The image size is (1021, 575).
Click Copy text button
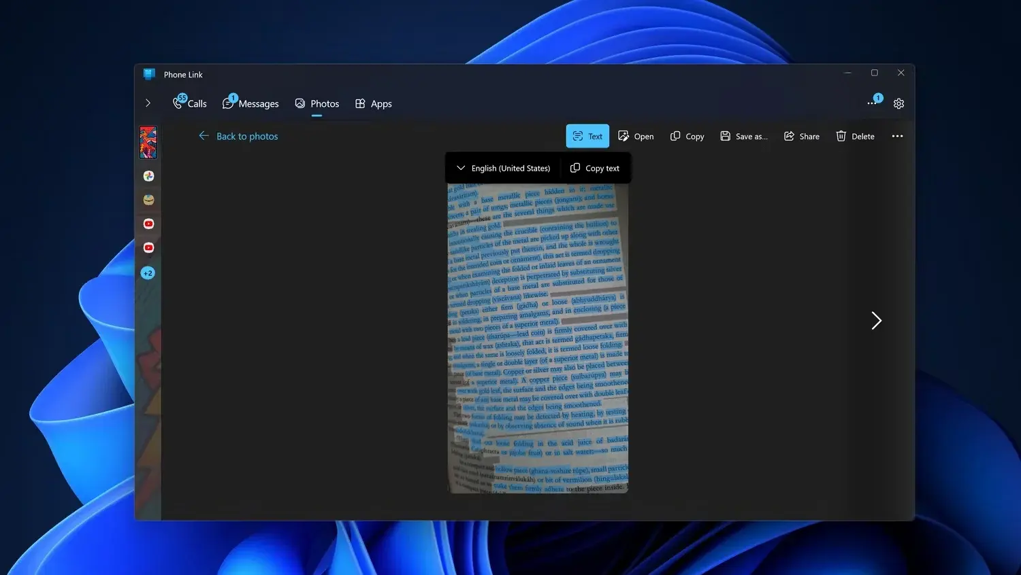pyautogui.click(x=595, y=168)
